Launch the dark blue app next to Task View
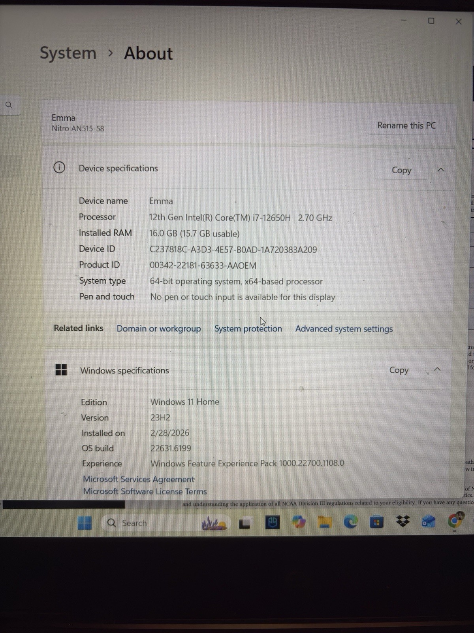The height and width of the screenshot is (633, 474). pyautogui.click(x=272, y=523)
